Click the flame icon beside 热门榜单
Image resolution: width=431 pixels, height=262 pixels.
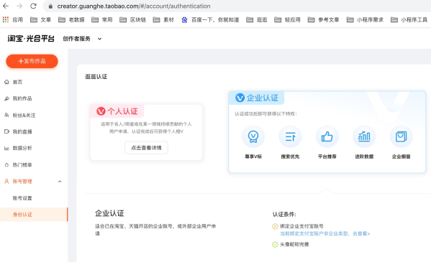point(6,165)
